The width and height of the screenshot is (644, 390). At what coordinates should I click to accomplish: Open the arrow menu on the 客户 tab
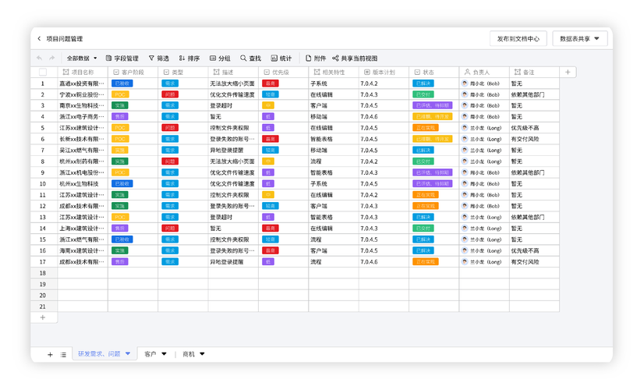pyautogui.click(x=164, y=354)
